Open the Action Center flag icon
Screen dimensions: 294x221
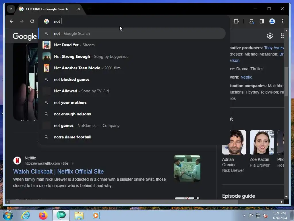[251, 216]
